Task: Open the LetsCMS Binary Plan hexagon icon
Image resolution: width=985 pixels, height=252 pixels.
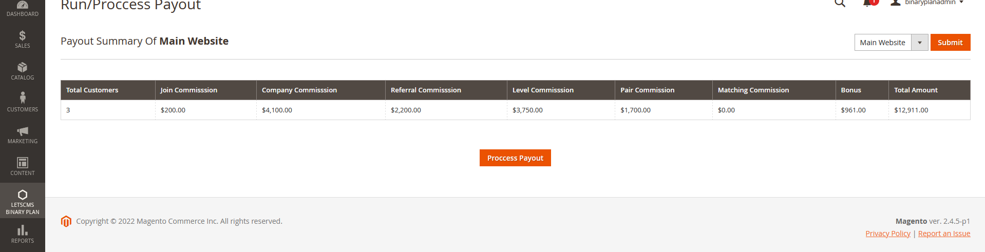Action: coord(22,195)
